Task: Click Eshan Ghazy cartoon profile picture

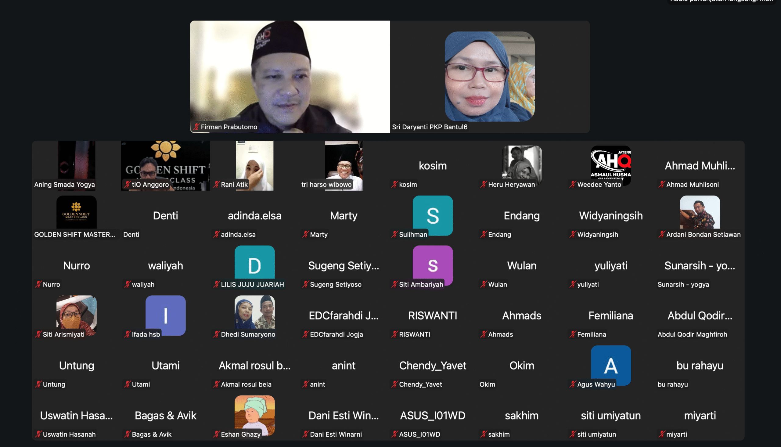Action: [254, 412]
